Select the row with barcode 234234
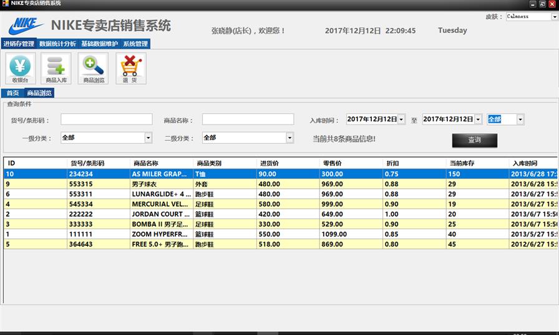The height and width of the screenshot is (335, 559). click(x=281, y=174)
